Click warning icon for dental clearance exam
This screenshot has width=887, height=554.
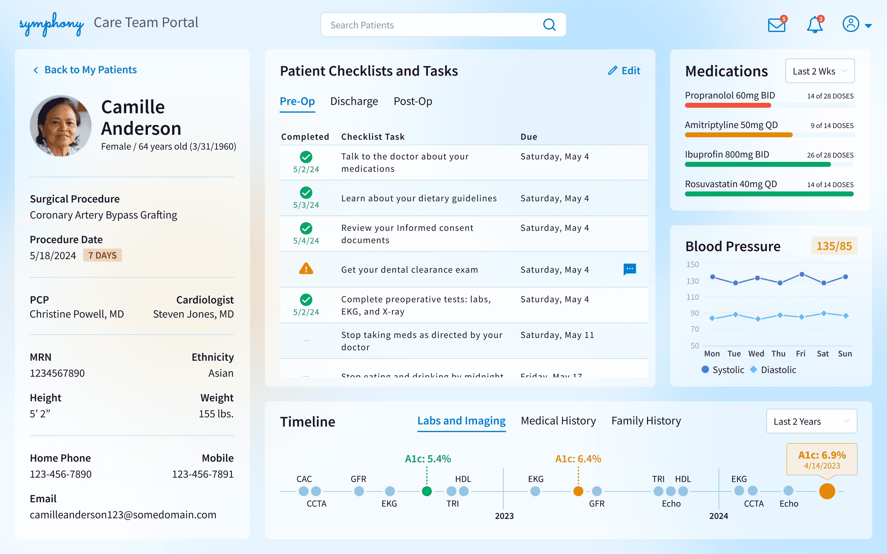(x=306, y=269)
